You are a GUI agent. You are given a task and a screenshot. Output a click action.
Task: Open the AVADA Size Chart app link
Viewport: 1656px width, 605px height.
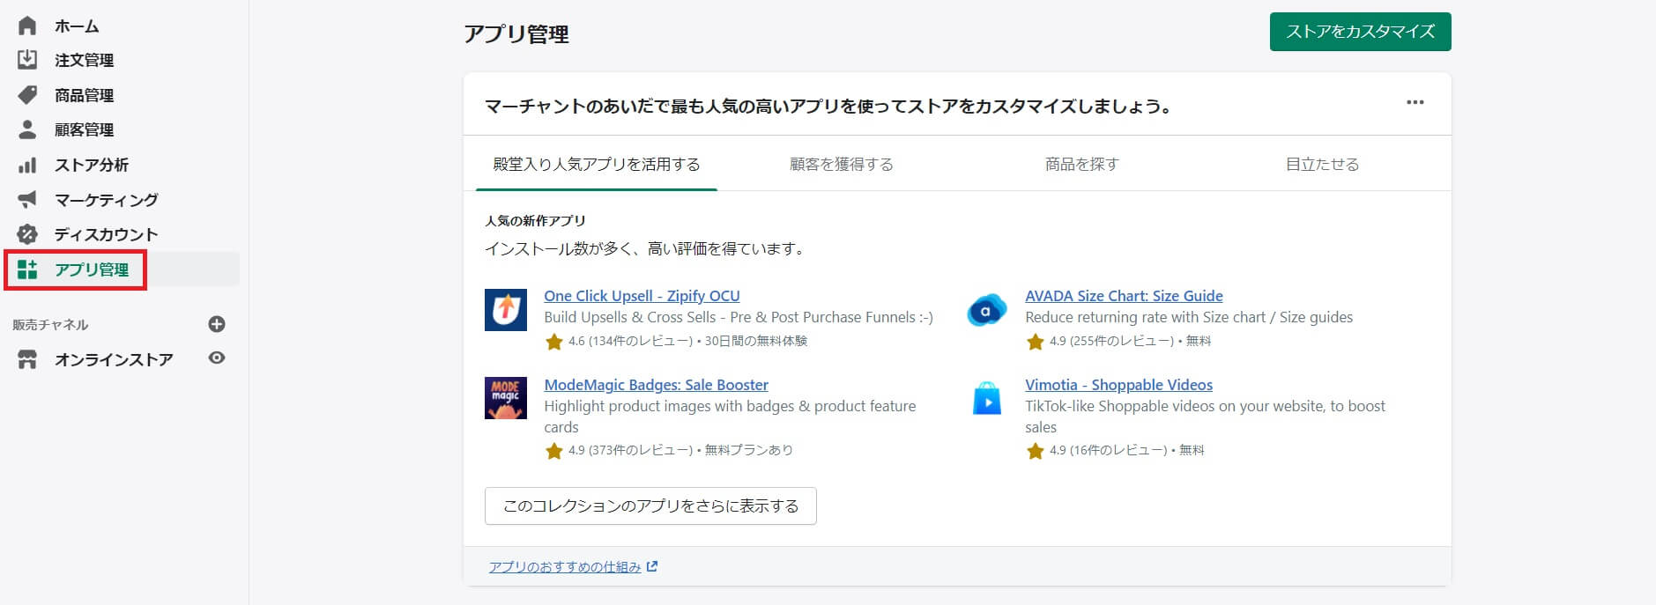(1124, 296)
